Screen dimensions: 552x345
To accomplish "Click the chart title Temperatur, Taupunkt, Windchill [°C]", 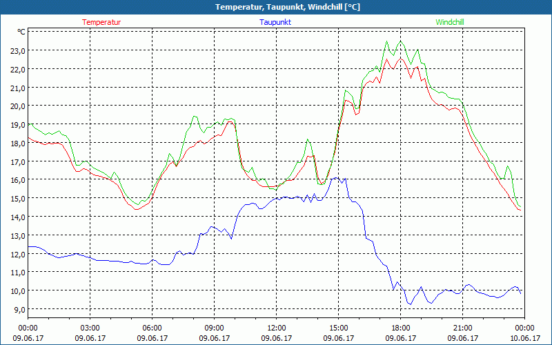I will pyautogui.click(x=288, y=7).
